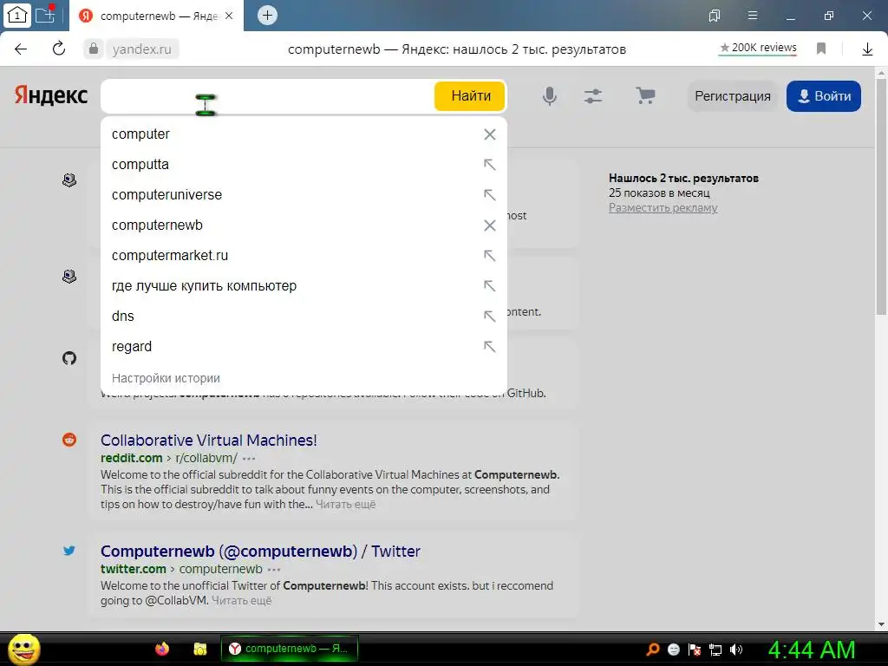Select the 'regard' suggestion
Screen dimensions: 888x666
304,347
